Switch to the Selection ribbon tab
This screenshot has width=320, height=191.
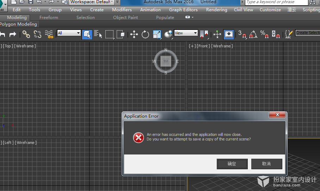[x=86, y=18]
